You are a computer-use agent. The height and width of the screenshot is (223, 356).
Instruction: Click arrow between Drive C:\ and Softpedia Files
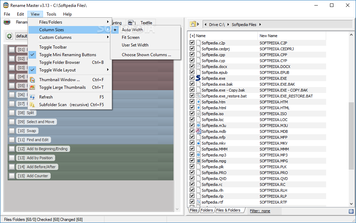(x=228, y=25)
